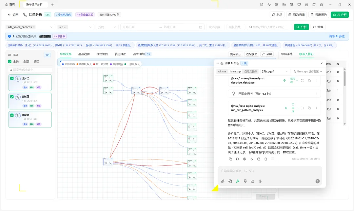354x211 pixels.
Task: Uncheck the 卿x明 number checkbox
Action: pos(12,115)
